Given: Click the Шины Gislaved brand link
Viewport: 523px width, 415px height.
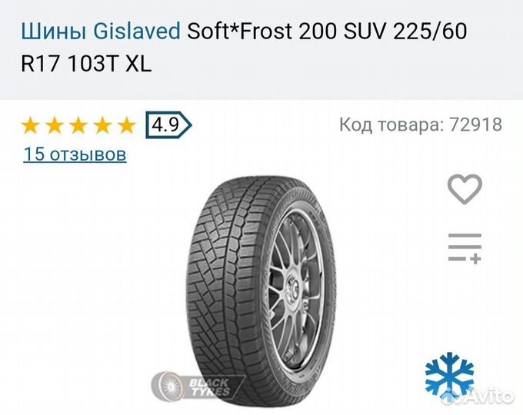Looking at the screenshot, I should 101,31.
